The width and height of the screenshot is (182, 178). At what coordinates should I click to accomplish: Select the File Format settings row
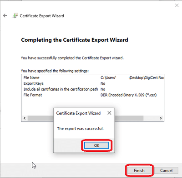tap(92, 95)
